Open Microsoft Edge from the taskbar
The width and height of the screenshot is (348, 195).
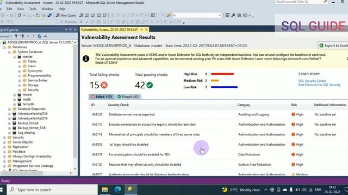pyautogui.click(x=118, y=190)
